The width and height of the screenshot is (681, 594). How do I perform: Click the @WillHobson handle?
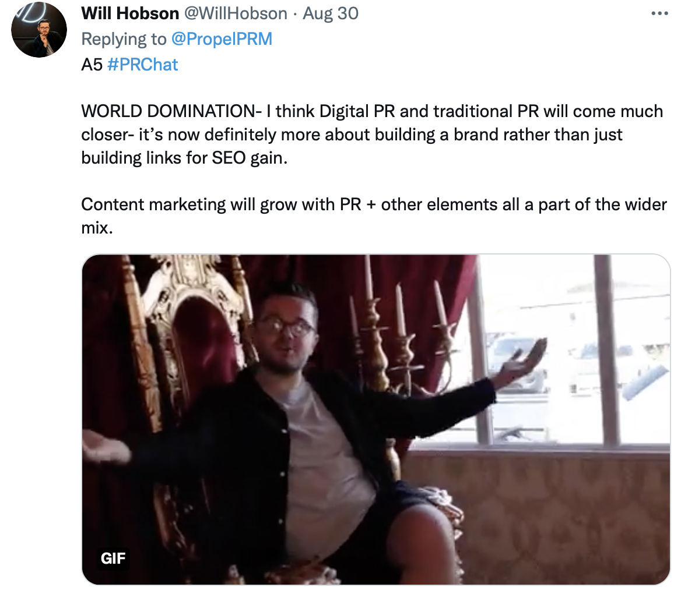[x=236, y=13]
